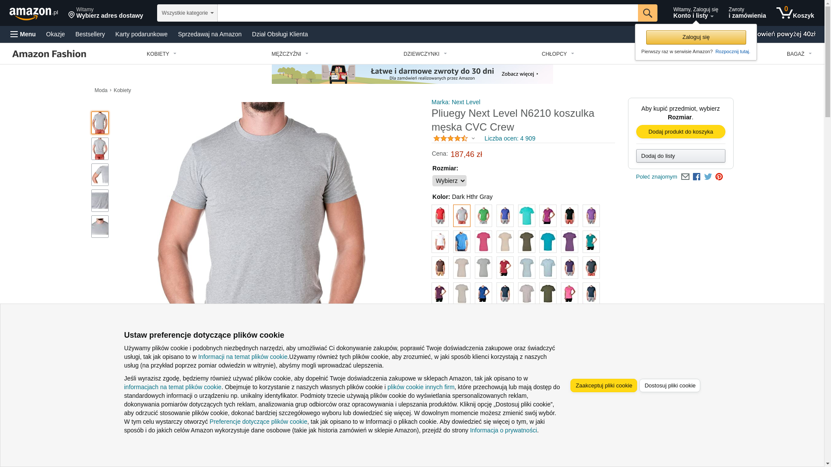831x467 pixels.
Task: Share product on Pinterest icon
Action: 719,176
